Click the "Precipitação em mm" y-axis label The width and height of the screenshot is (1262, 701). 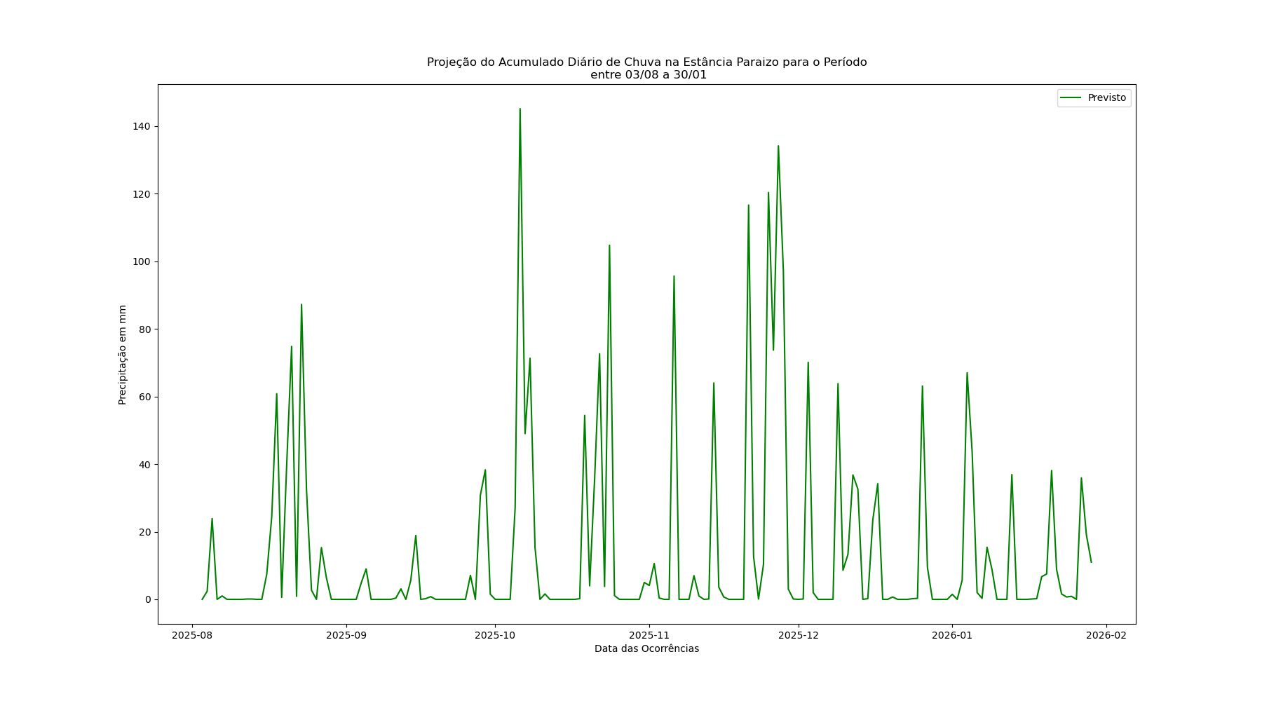pos(123,355)
